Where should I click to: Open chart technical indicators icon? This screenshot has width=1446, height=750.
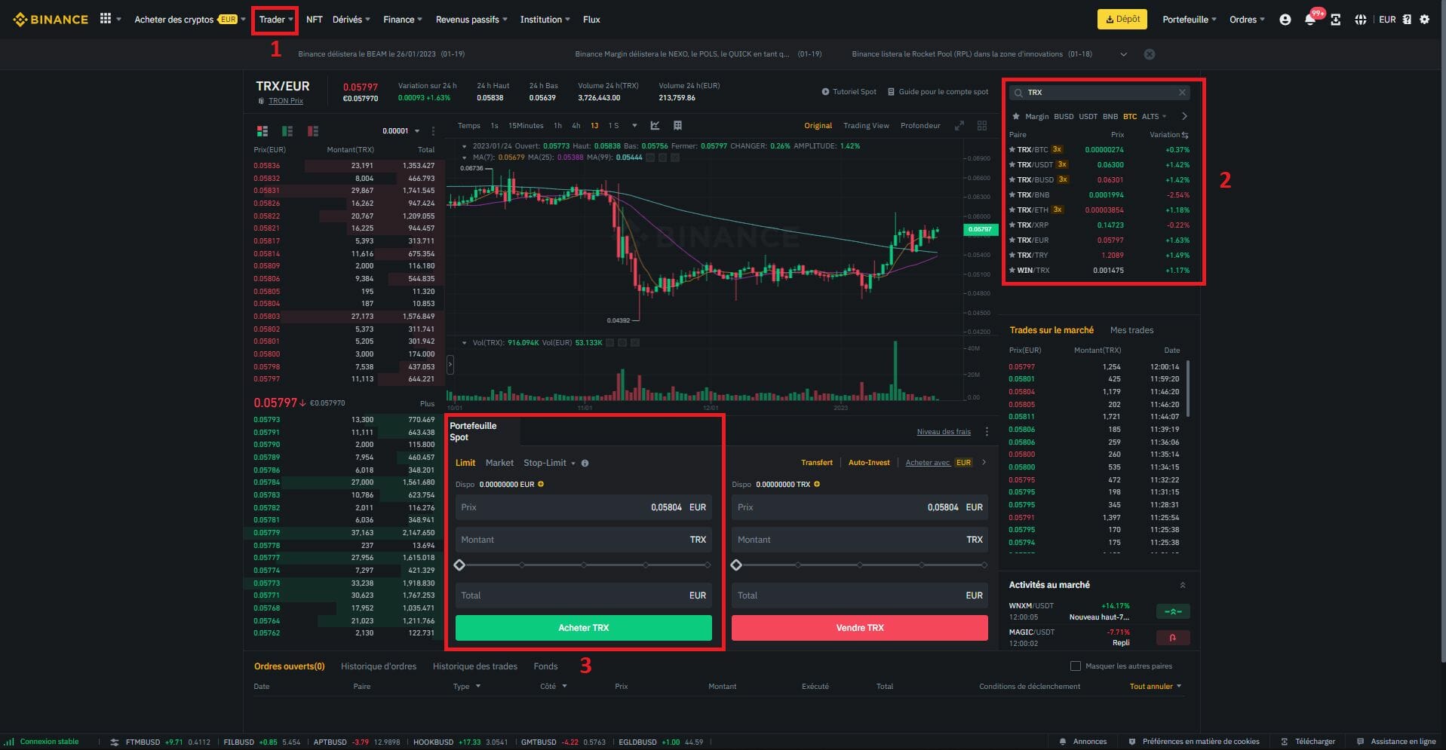pyautogui.click(x=655, y=126)
